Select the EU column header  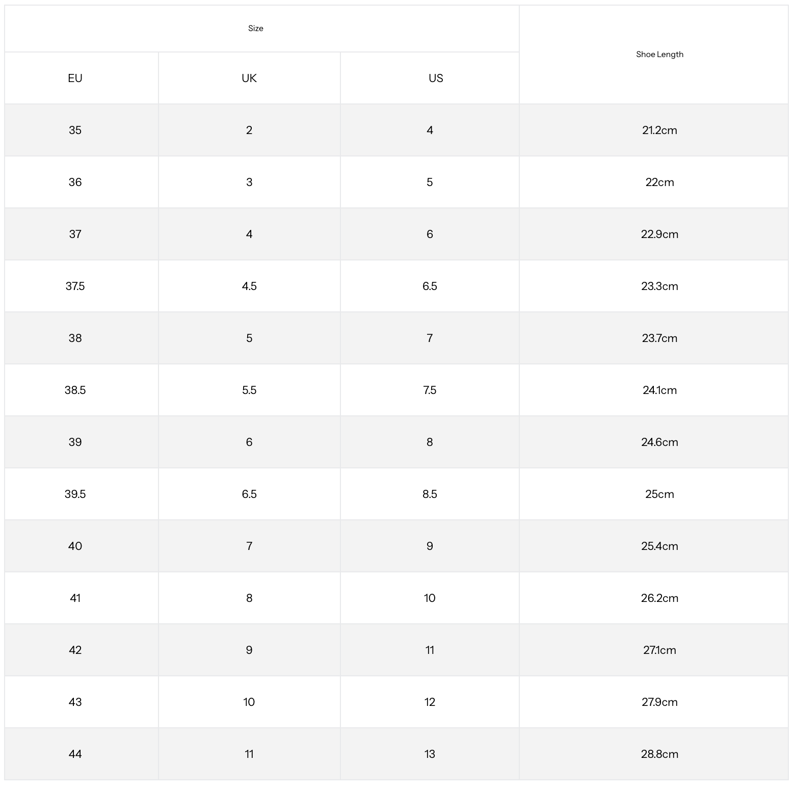coord(75,78)
